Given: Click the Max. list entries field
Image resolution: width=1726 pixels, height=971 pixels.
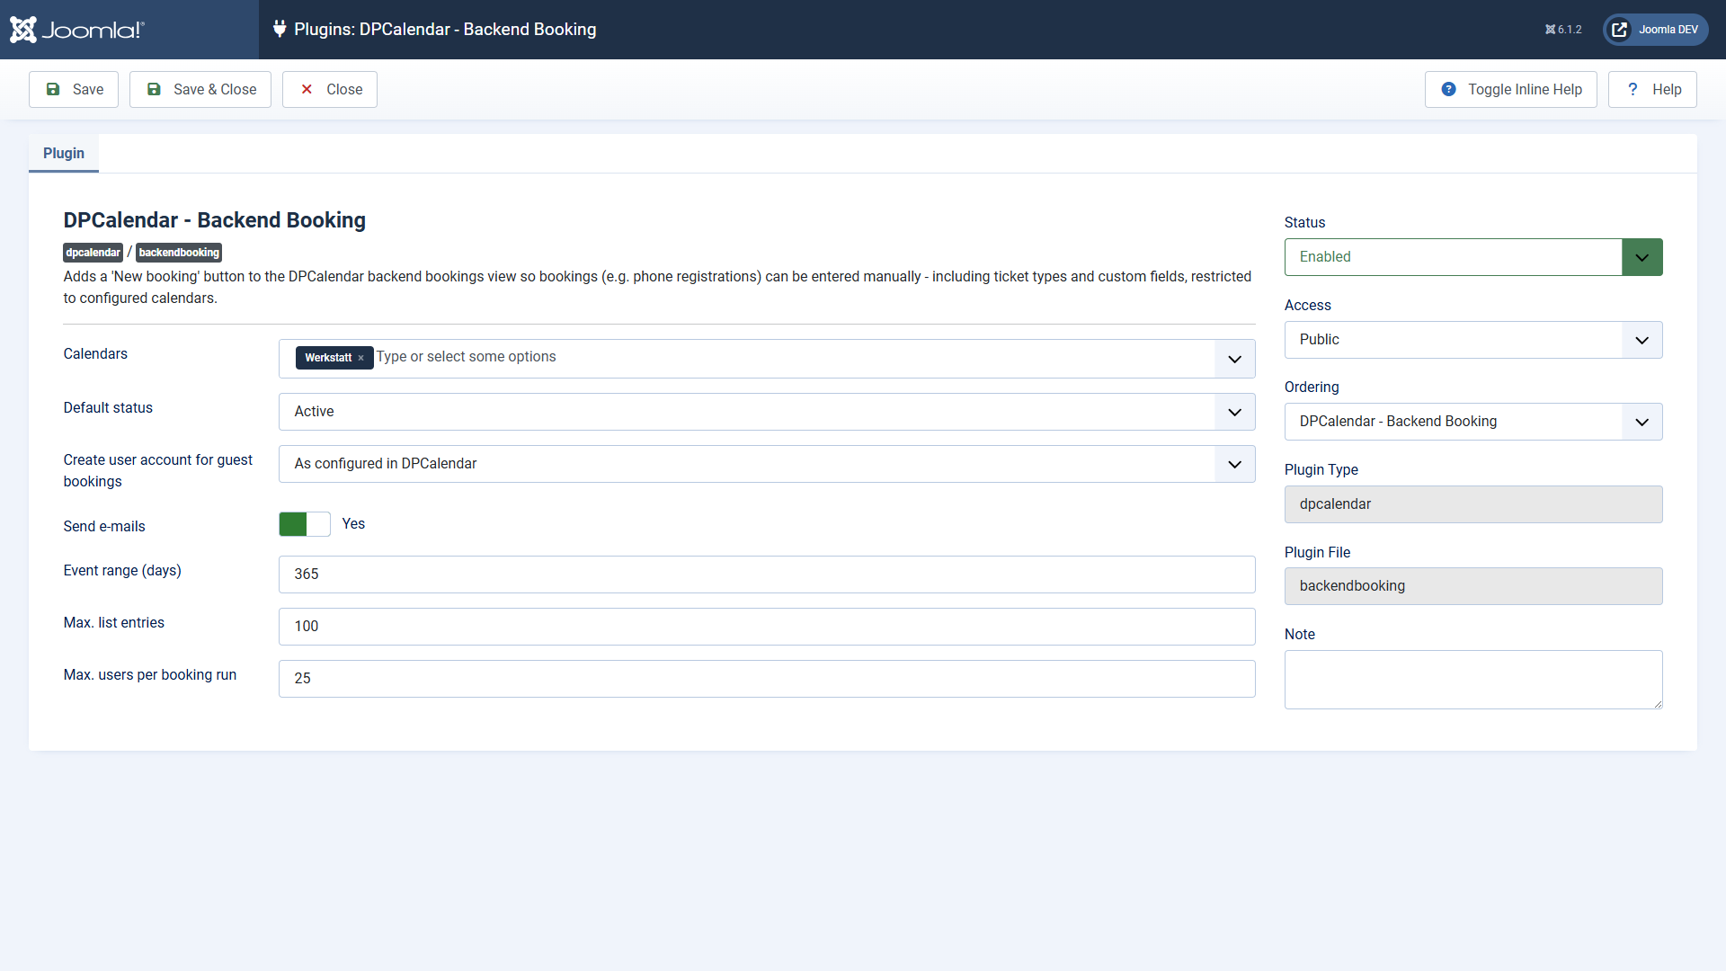Looking at the screenshot, I should 767,627.
